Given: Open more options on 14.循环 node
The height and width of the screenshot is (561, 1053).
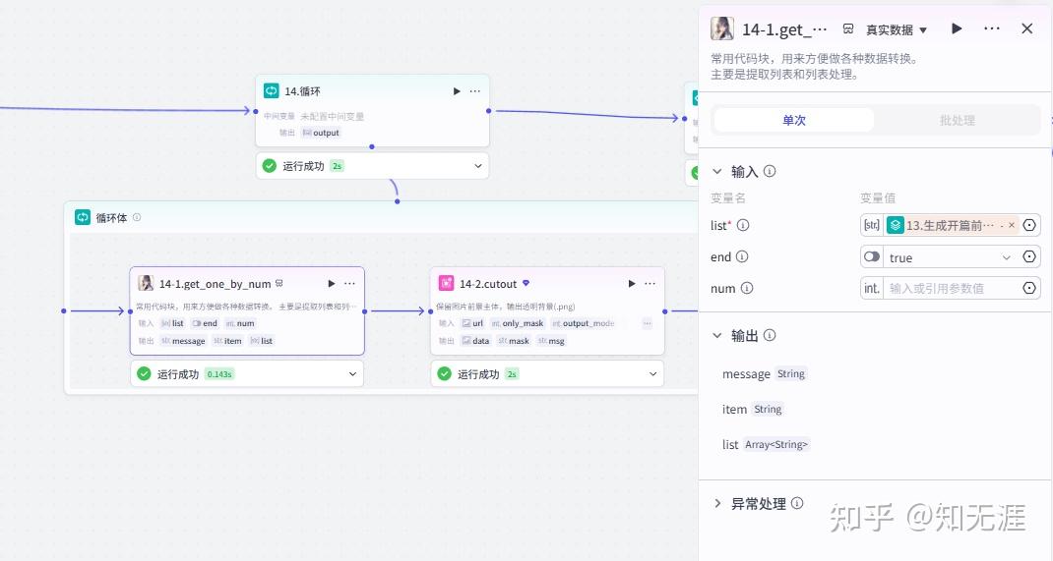Looking at the screenshot, I should pyautogui.click(x=474, y=91).
